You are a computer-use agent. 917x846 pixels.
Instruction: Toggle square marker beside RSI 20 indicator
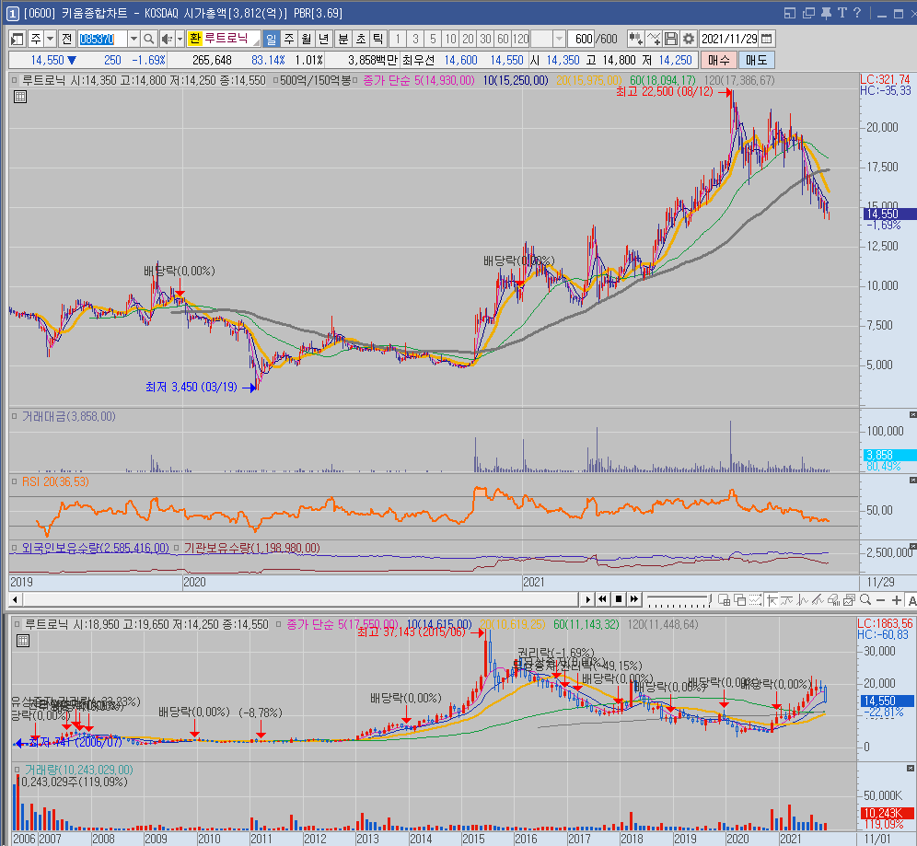click(15, 481)
